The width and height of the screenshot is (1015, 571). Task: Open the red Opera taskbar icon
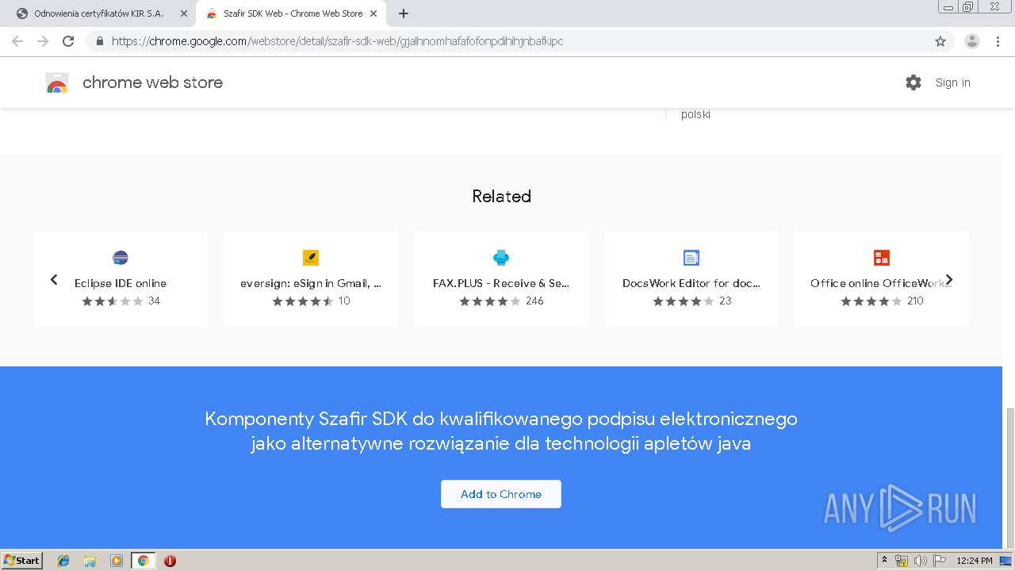point(170,561)
